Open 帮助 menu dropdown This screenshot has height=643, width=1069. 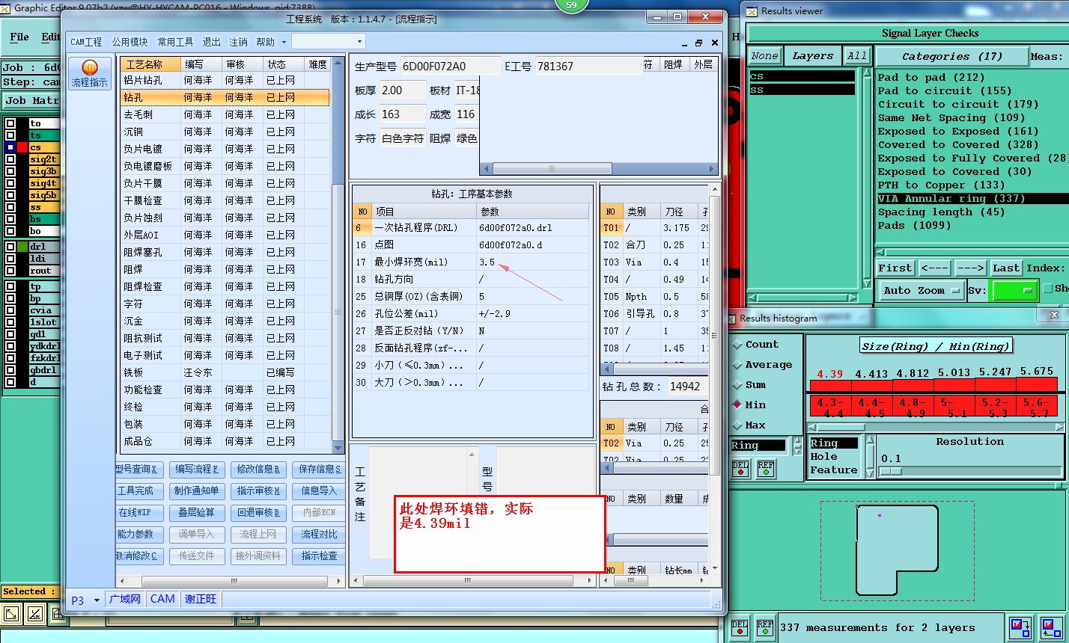pyautogui.click(x=270, y=42)
